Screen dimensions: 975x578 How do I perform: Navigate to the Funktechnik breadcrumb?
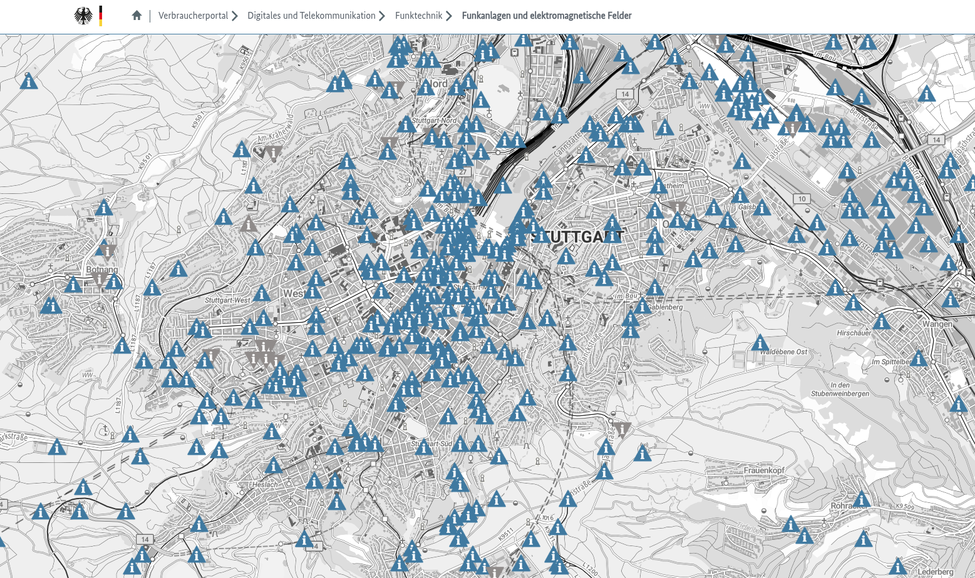pyautogui.click(x=418, y=16)
